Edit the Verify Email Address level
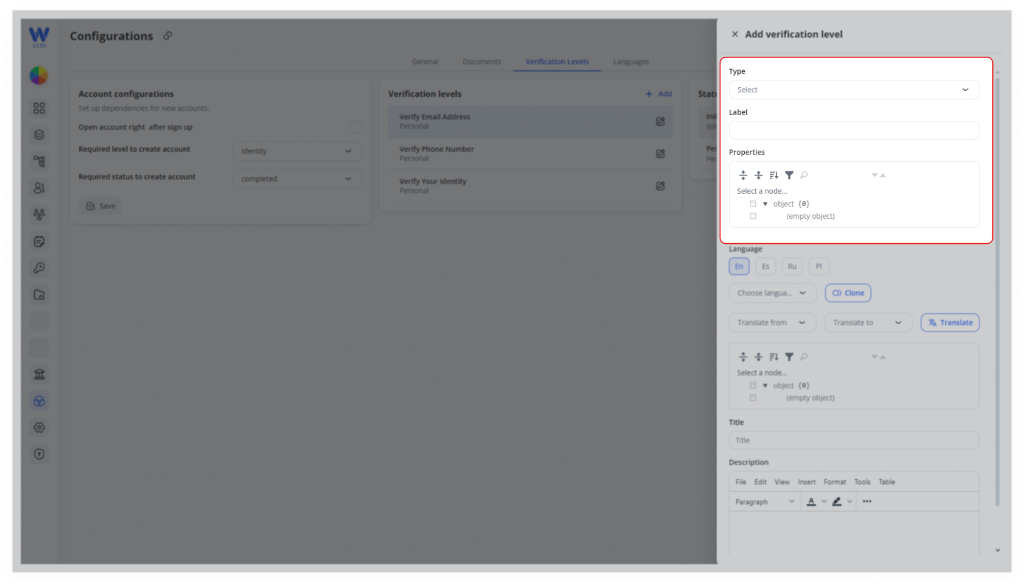1024x587 pixels. tap(660, 121)
